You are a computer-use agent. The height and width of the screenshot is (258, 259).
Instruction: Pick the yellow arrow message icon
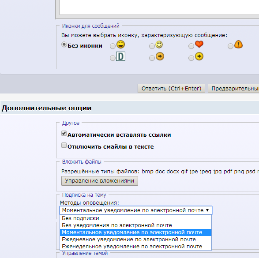click(x=199, y=56)
